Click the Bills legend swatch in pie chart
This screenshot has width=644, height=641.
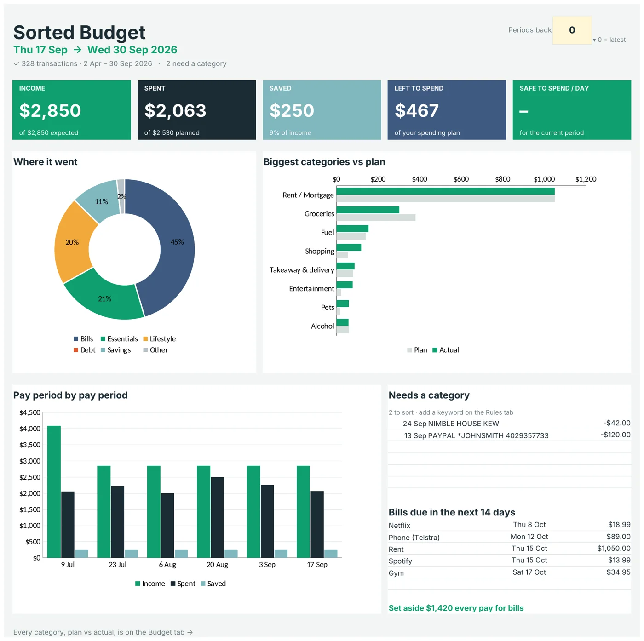pos(76,339)
